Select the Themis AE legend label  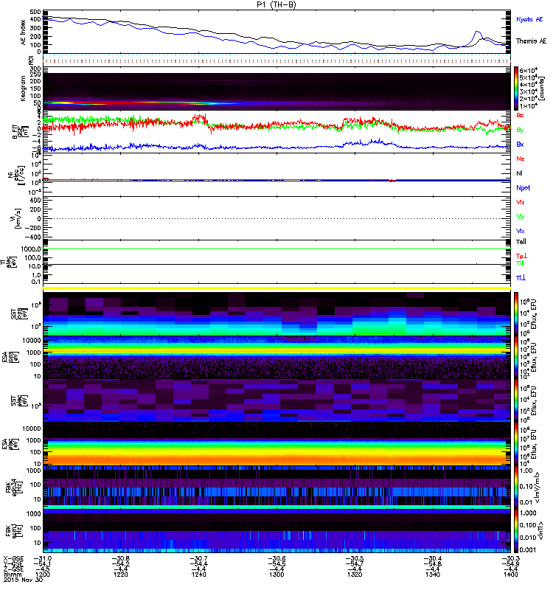tap(531, 42)
